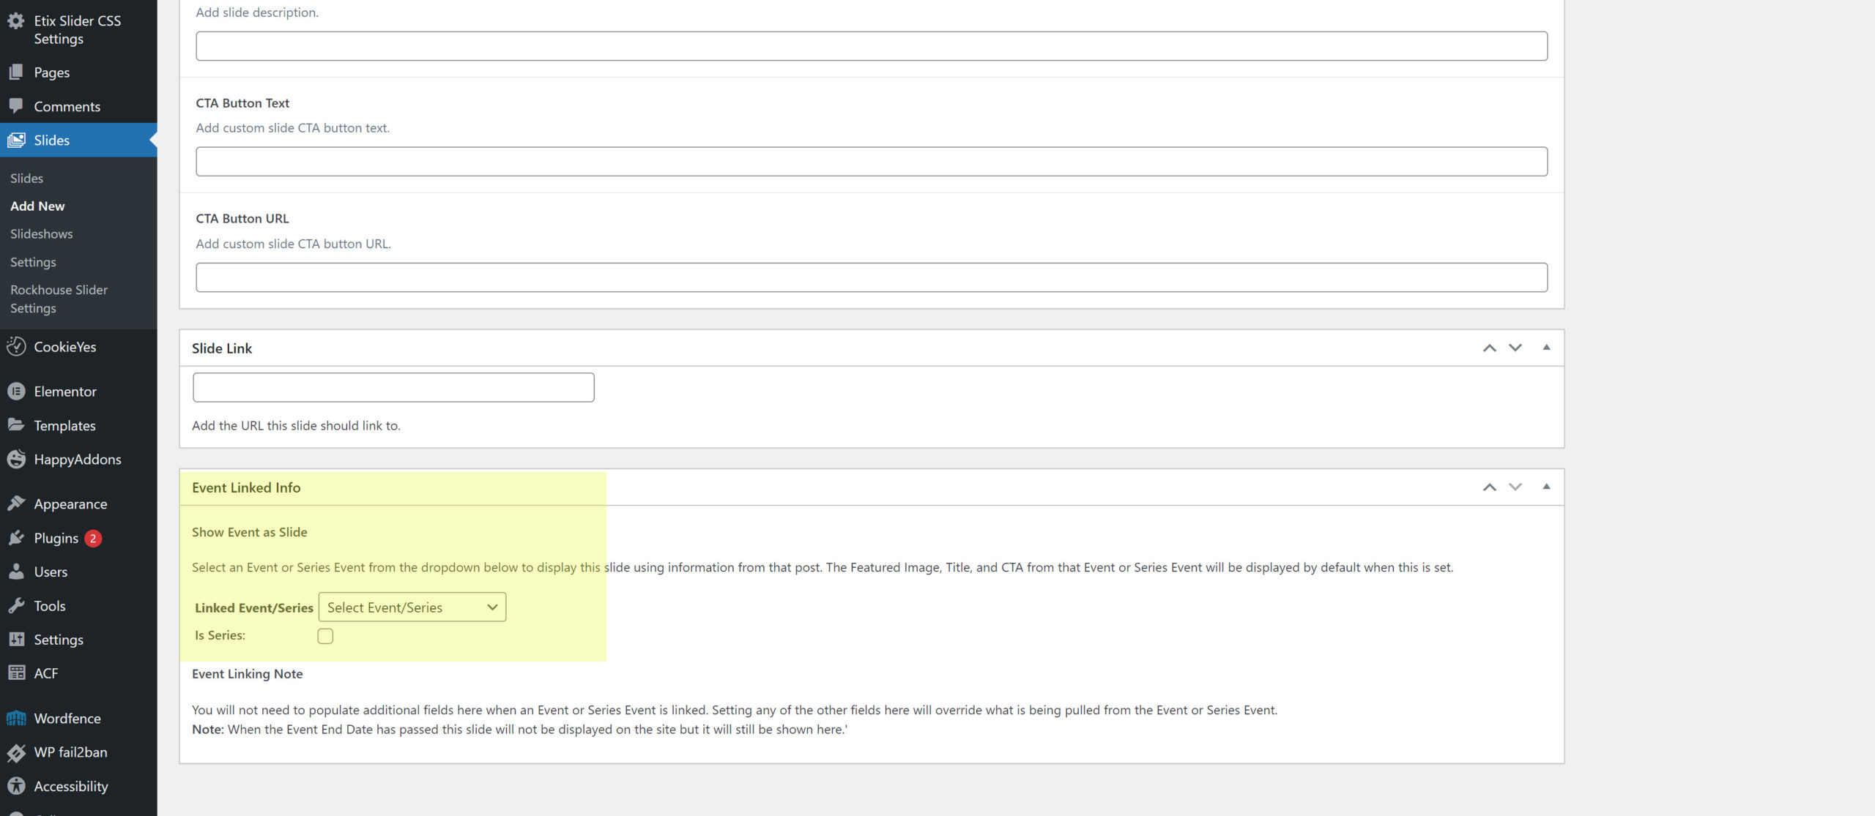Click the CookieYes sidebar icon
Image resolution: width=1875 pixels, height=816 pixels.
point(16,346)
